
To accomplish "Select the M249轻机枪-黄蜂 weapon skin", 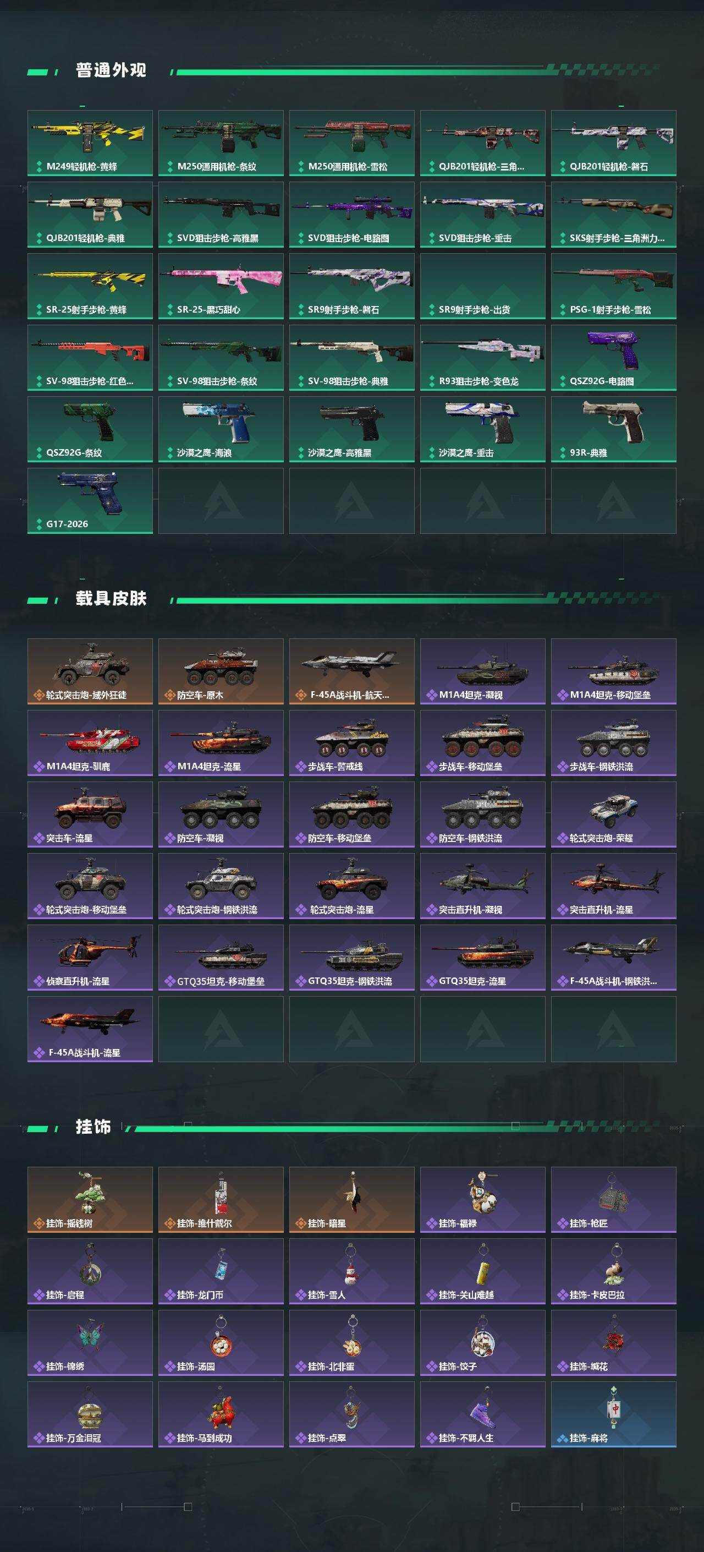I will click(90, 143).
